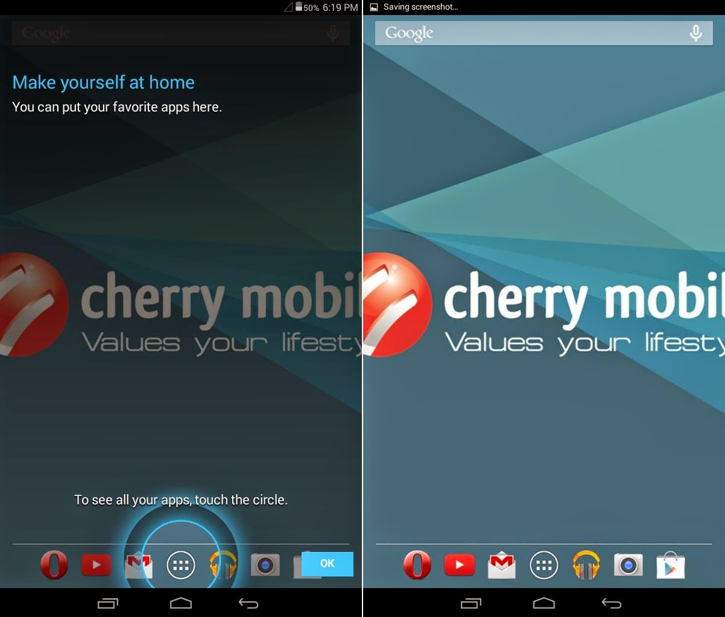725x617 pixels.
Task: Tap 'To see all your apps' hint text
Action: pyautogui.click(x=181, y=500)
